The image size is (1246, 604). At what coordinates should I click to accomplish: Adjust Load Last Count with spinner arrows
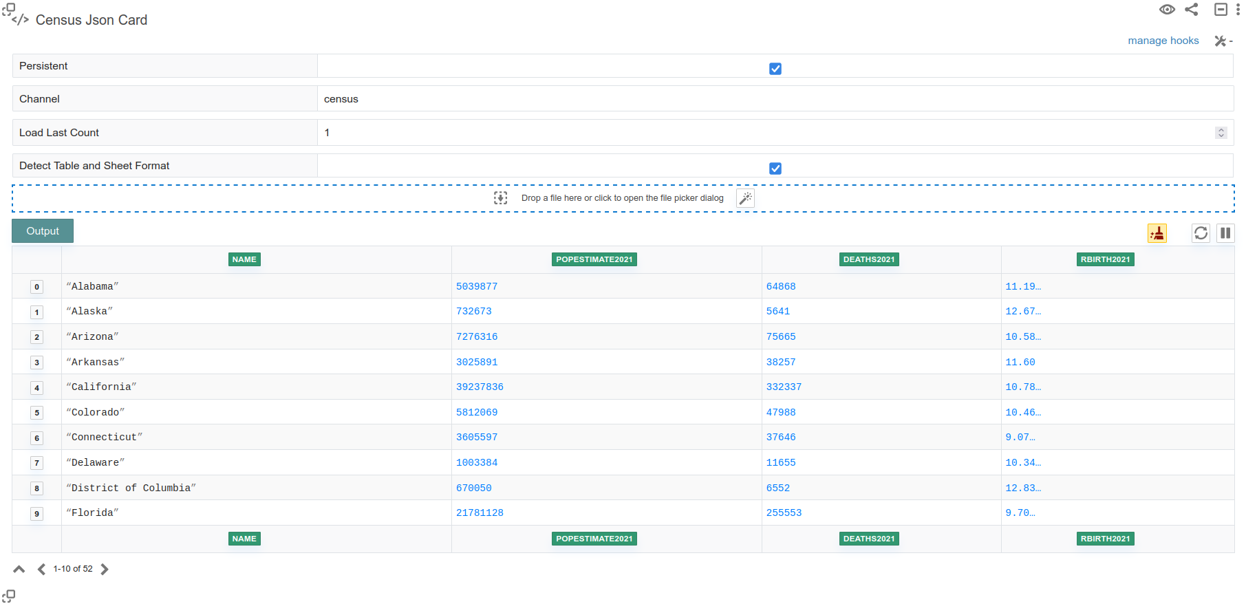tap(1221, 133)
